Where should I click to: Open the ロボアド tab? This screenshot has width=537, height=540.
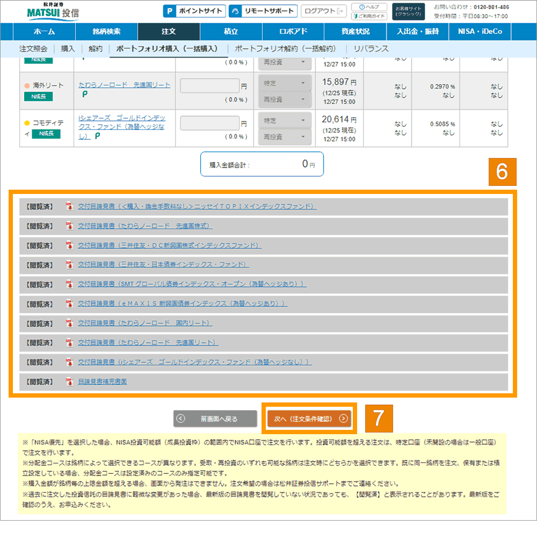293,32
